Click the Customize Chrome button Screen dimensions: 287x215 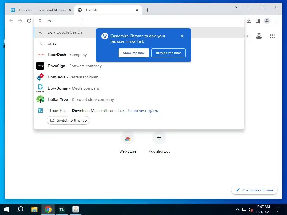254,190
